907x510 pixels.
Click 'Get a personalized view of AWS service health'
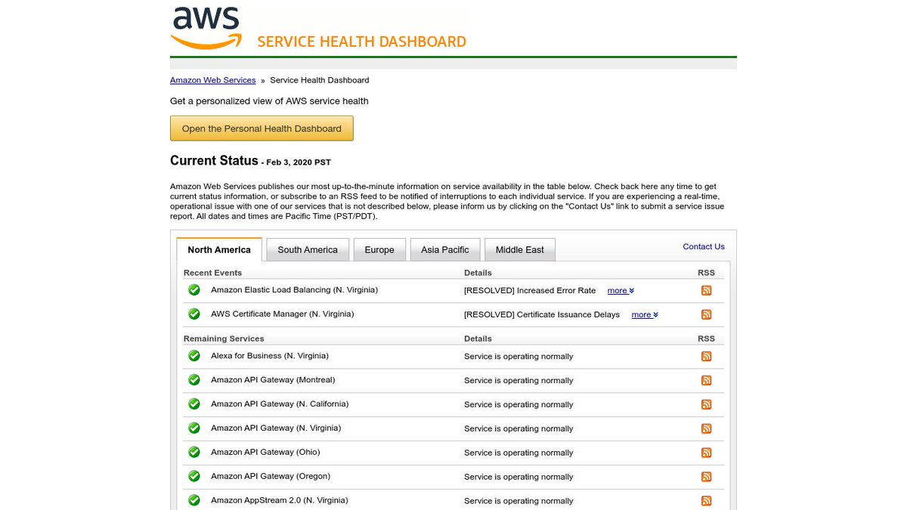[269, 101]
